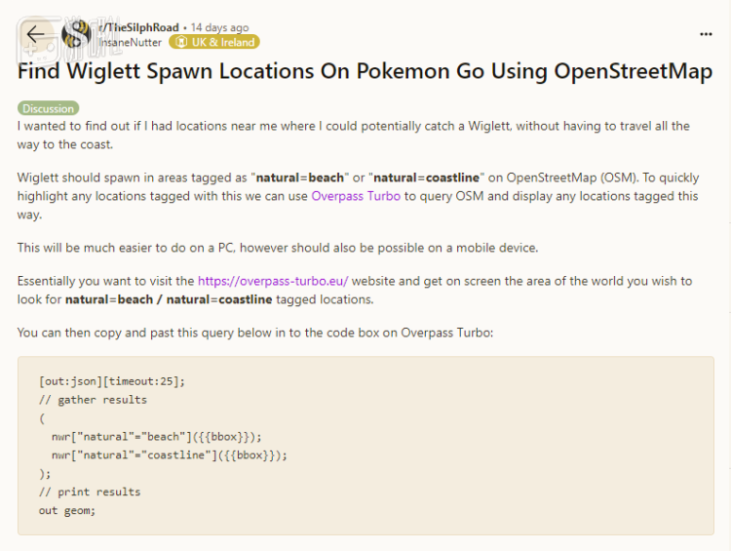This screenshot has height=551, width=731.
Task: Click the '// print results' comment line
Action: pos(90,492)
